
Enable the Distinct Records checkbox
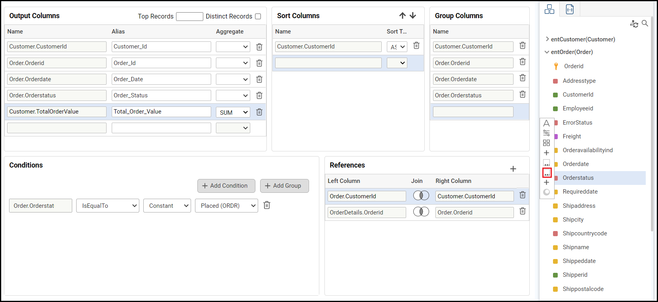[x=258, y=16]
